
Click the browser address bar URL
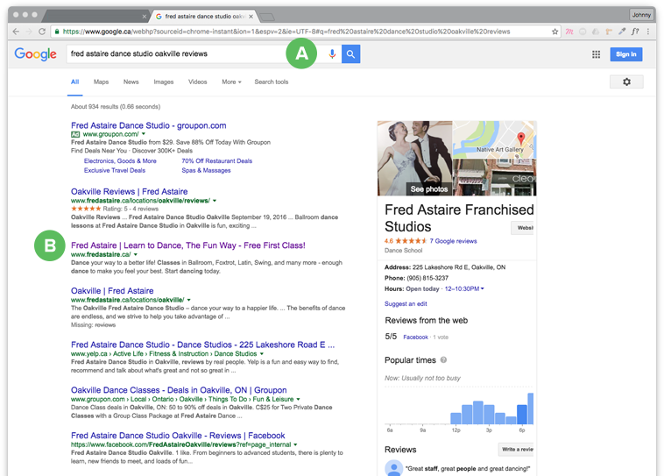pos(286,32)
